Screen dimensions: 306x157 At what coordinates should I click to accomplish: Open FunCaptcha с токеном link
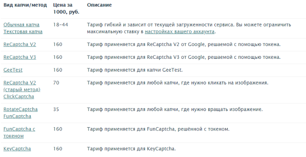pyautogui.click(x=19, y=133)
